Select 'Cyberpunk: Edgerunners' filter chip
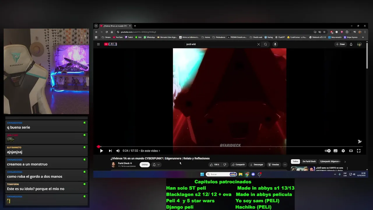Image resolution: width=373 pixels, height=210 pixels. tap(330, 161)
